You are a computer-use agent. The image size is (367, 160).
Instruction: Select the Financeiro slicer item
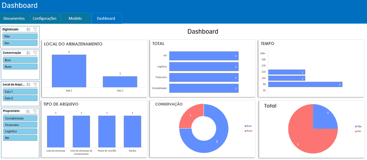click(20, 125)
